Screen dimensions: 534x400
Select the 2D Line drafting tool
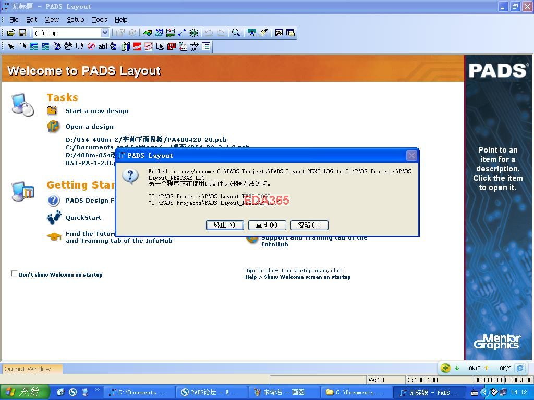click(x=22, y=46)
